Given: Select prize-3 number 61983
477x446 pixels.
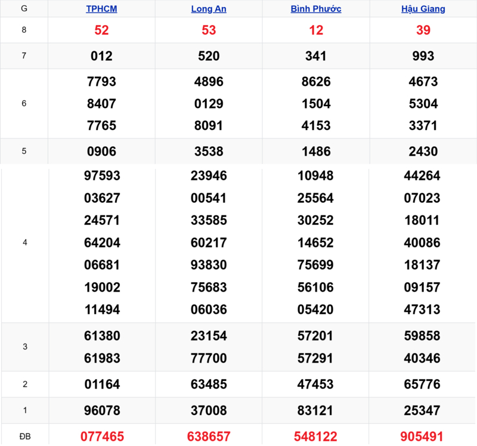Looking at the screenshot, I should pos(102,358).
